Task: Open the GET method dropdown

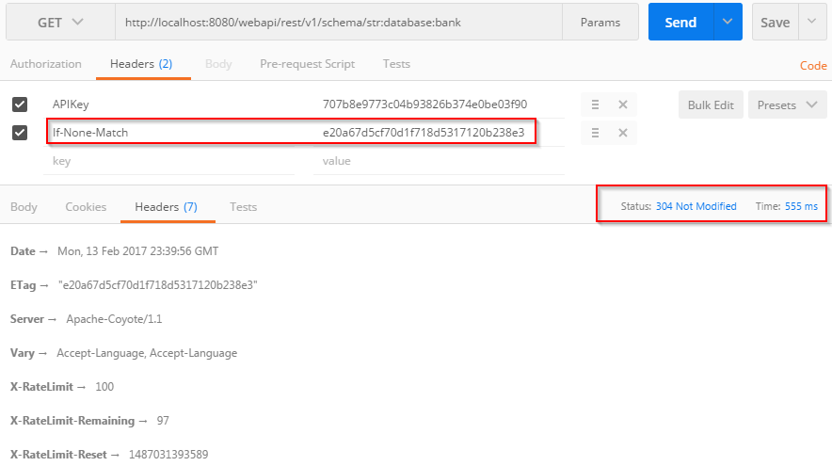Action: (60, 22)
